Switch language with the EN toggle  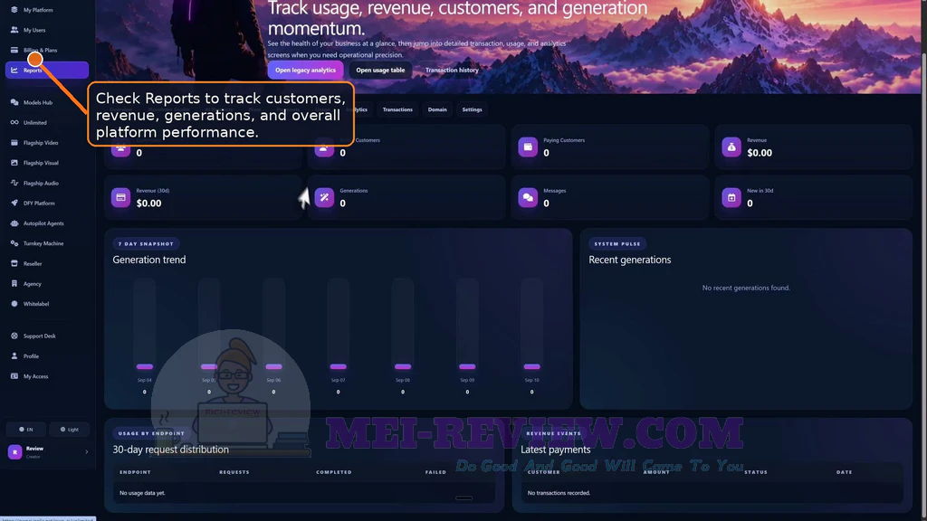point(26,430)
